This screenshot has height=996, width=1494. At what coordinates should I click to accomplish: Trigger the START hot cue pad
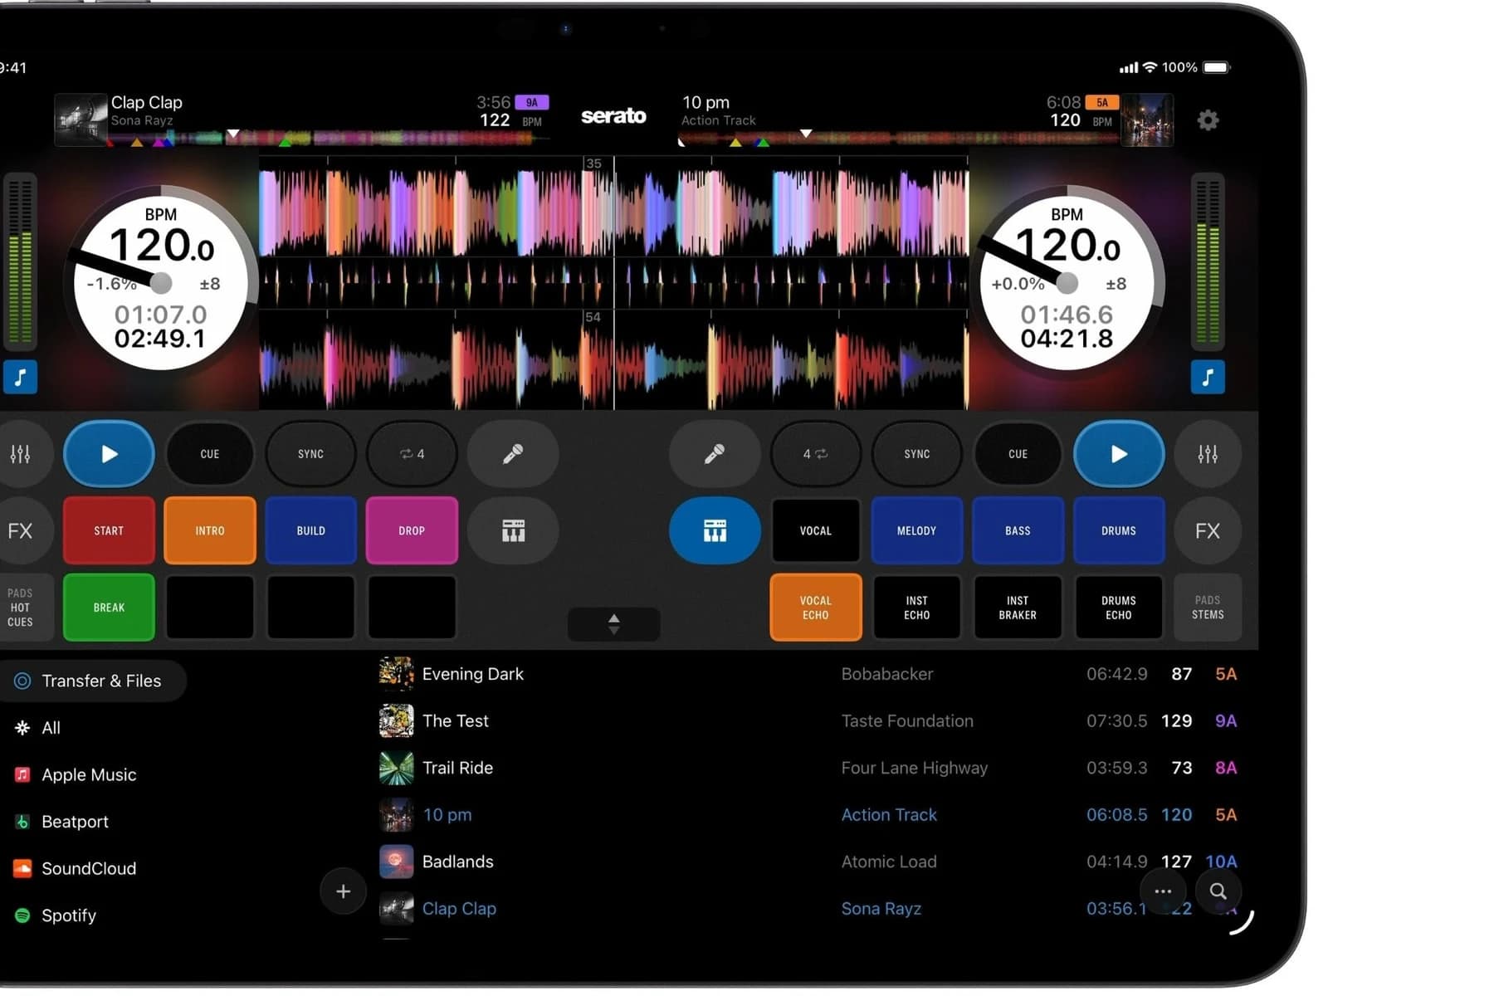(109, 530)
